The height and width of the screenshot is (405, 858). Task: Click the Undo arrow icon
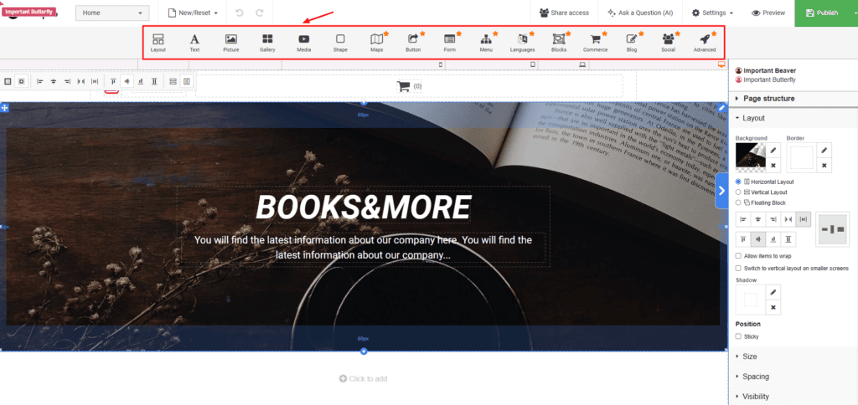(239, 13)
